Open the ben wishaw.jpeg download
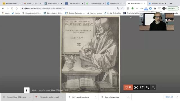 coord(112,97)
